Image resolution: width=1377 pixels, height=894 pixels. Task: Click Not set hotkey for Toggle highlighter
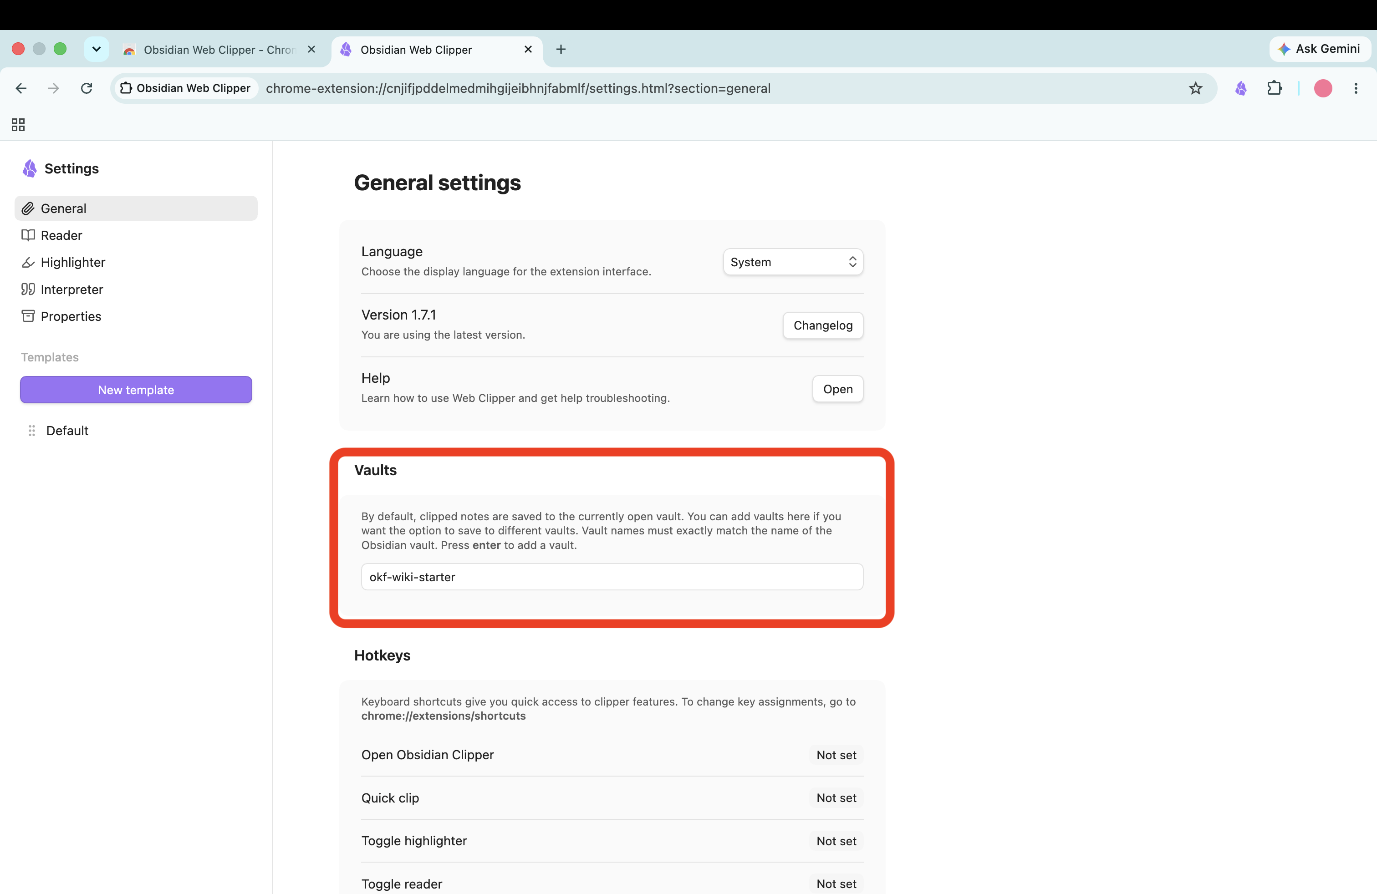pyautogui.click(x=836, y=841)
